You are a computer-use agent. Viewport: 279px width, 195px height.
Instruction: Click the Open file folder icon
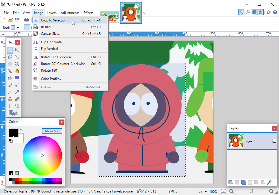point(11,20)
